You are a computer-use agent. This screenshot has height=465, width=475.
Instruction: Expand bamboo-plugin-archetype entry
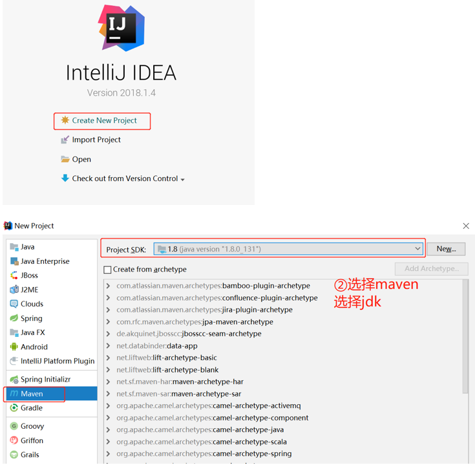[108, 286]
